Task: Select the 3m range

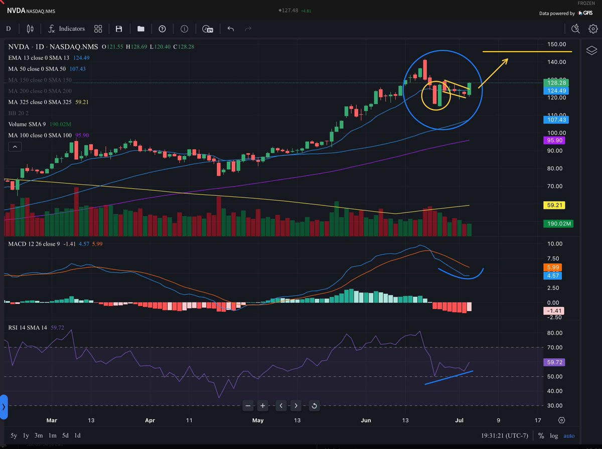Action: tap(39, 435)
